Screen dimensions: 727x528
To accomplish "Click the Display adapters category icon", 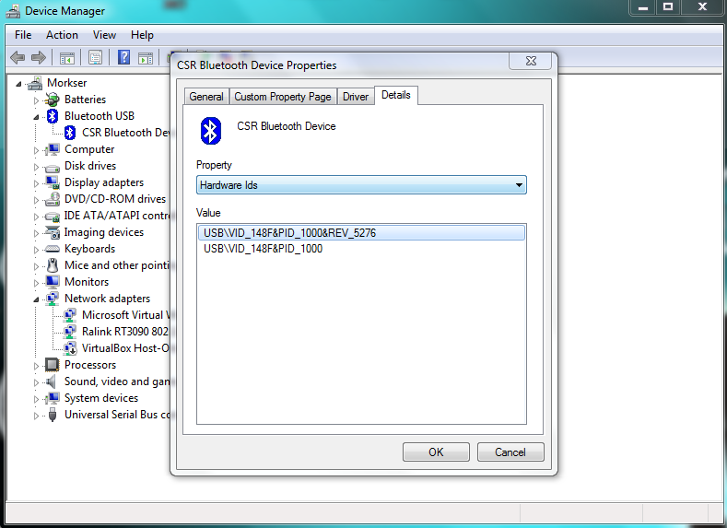I will (x=53, y=182).
